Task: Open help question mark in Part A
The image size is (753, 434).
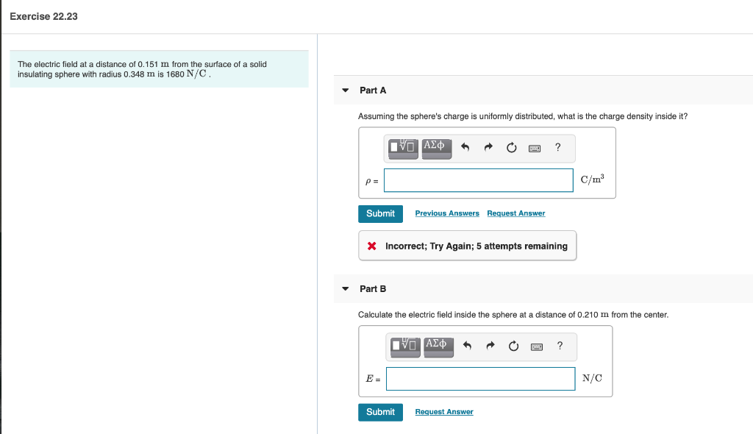Action: (557, 147)
